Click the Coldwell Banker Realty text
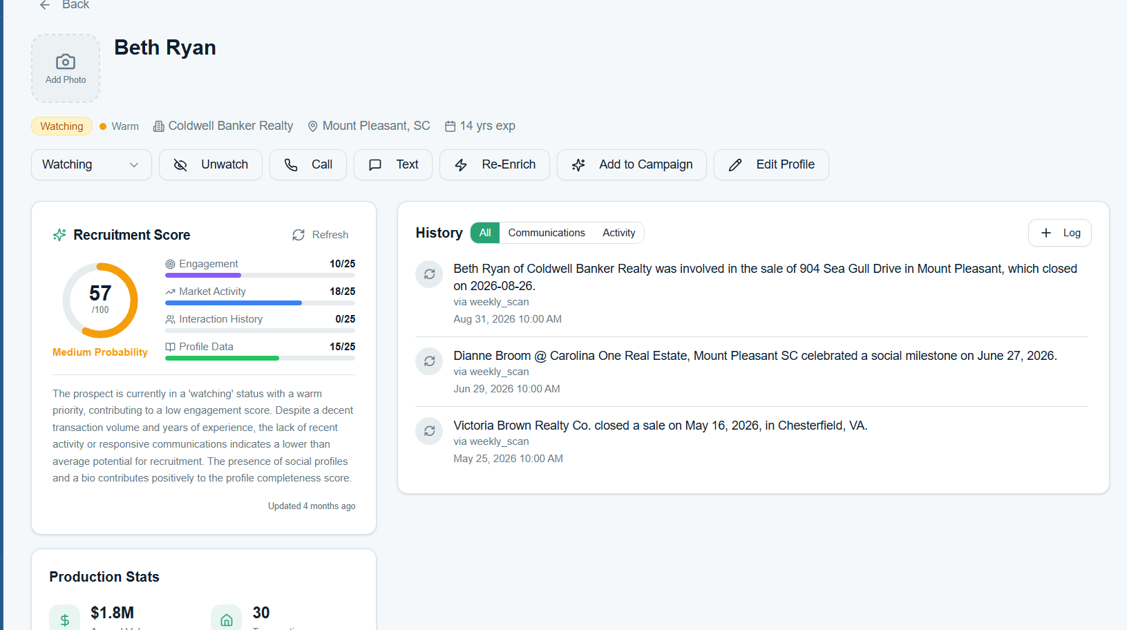Image resolution: width=1127 pixels, height=630 pixels. coord(231,126)
